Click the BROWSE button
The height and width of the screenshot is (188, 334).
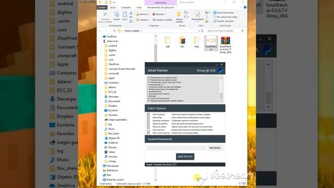(x=215, y=148)
